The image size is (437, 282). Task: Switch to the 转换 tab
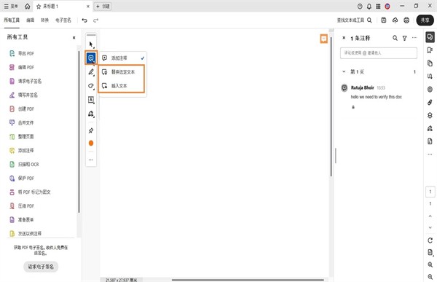[44, 20]
